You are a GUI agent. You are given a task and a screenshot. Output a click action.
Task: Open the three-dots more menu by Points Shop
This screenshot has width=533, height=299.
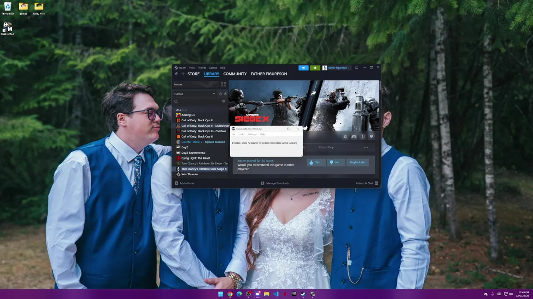(366, 147)
